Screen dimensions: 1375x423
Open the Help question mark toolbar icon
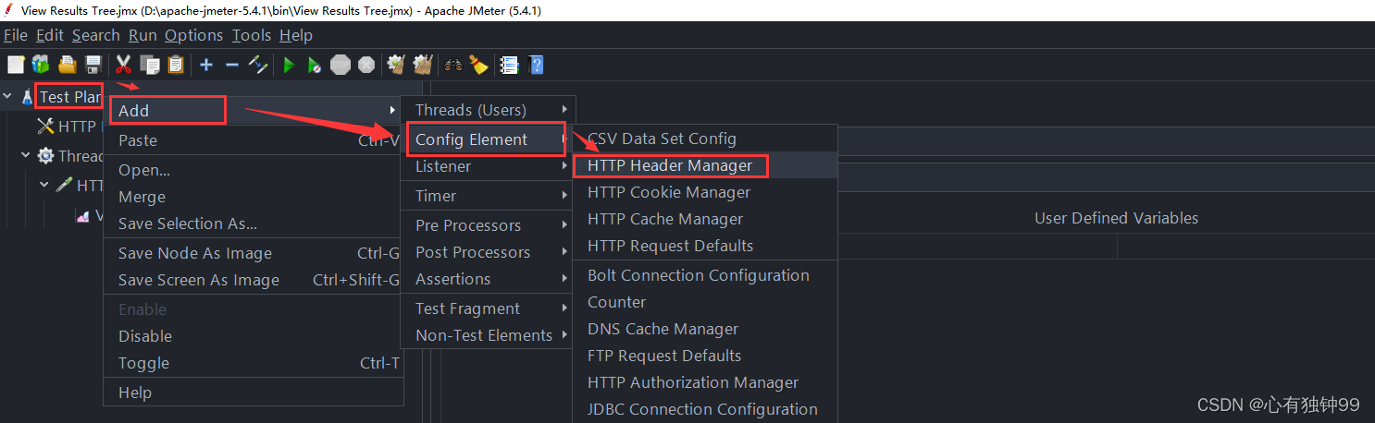[535, 65]
